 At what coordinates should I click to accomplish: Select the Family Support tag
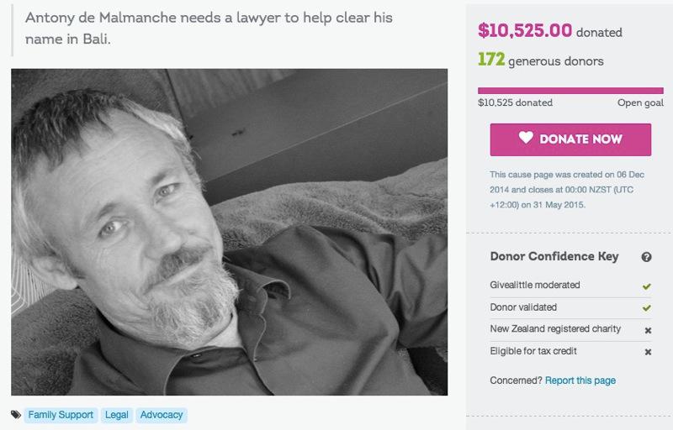[x=60, y=415]
